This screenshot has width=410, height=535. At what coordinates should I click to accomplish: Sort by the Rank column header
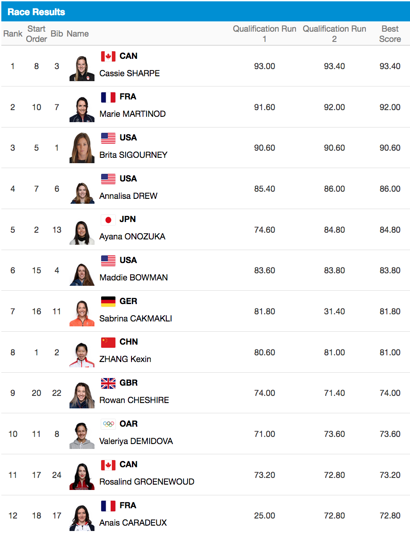pyautogui.click(x=13, y=34)
